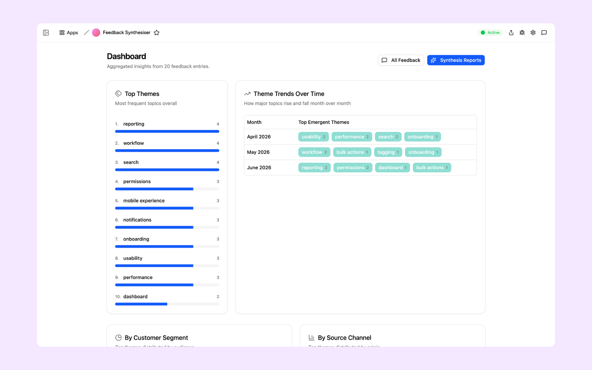Toggle the sidebar panel icon
The height and width of the screenshot is (370, 592).
pyautogui.click(x=46, y=33)
